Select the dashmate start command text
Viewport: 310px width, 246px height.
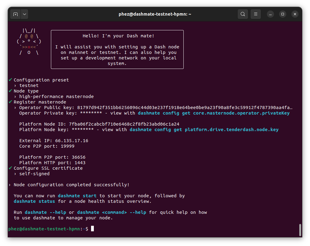[x=76, y=195]
